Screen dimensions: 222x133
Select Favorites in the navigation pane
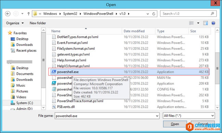point(20,33)
